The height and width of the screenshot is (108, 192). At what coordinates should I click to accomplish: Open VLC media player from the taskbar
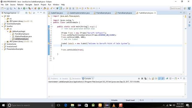point(114,105)
